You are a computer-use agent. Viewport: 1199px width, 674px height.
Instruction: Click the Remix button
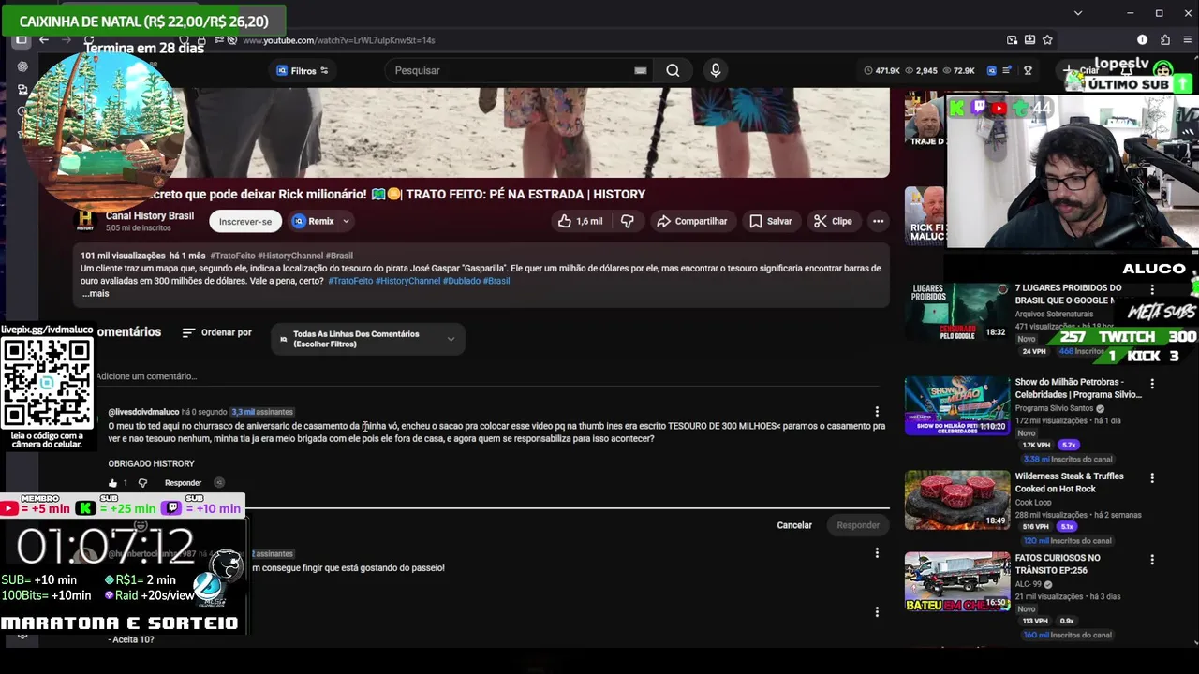[313, 221]
